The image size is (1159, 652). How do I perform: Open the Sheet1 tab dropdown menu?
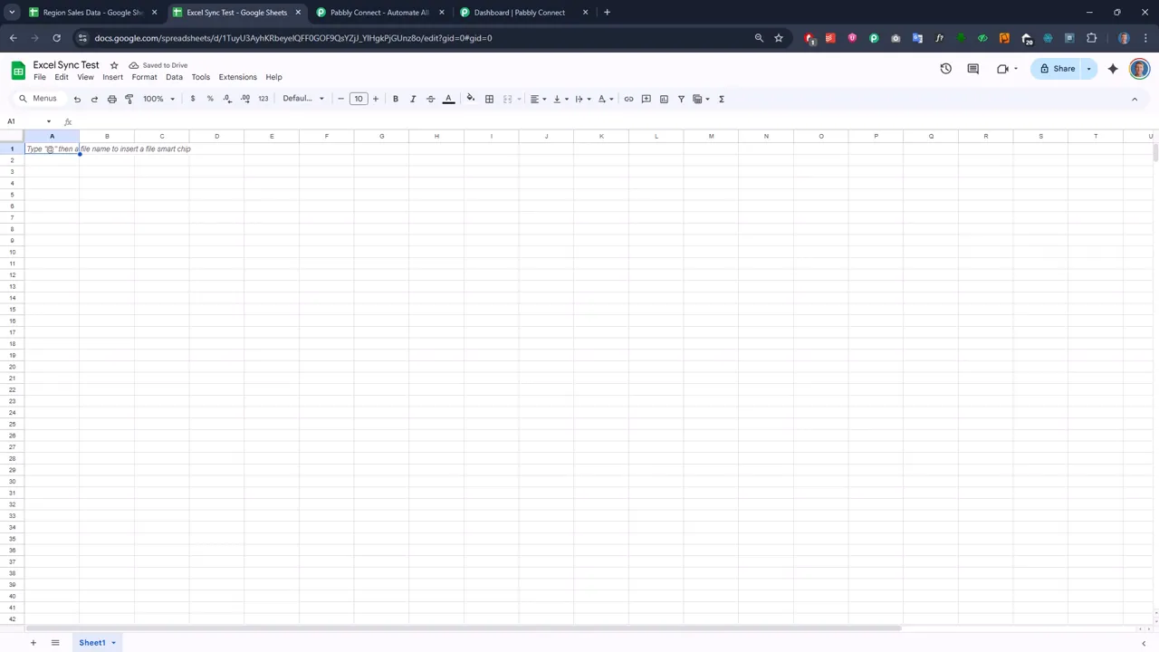112,642
